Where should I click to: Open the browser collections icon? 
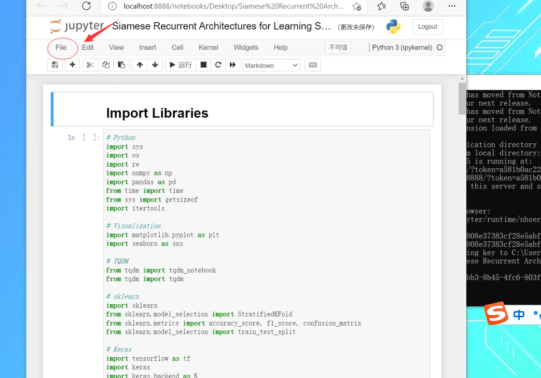(x=405, y=6)
